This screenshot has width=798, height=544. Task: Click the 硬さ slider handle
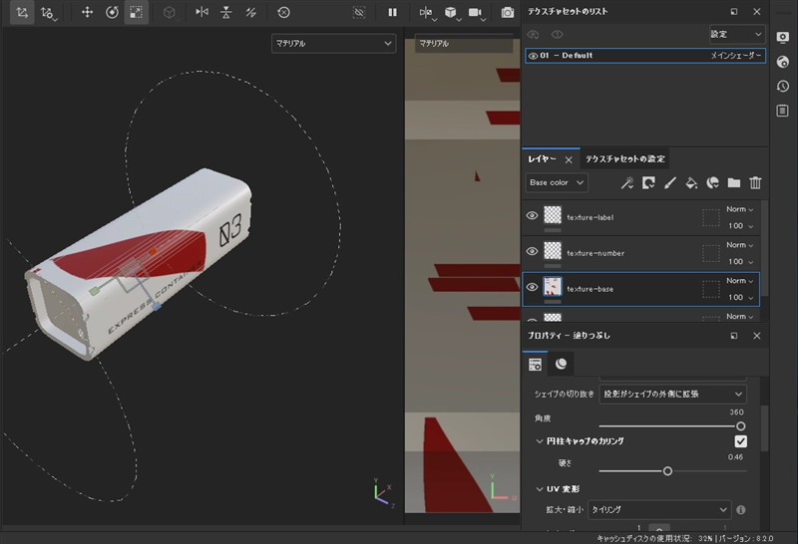(667, 471)
